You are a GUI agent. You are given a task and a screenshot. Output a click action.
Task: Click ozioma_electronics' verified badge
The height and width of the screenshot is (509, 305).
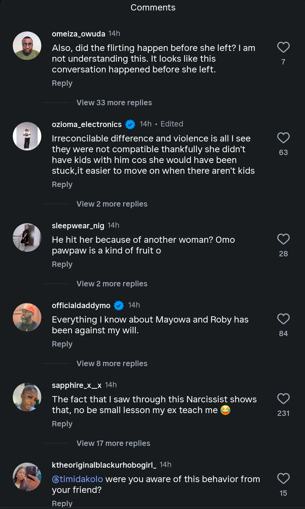pyautogui.click(x=130, y=124)
